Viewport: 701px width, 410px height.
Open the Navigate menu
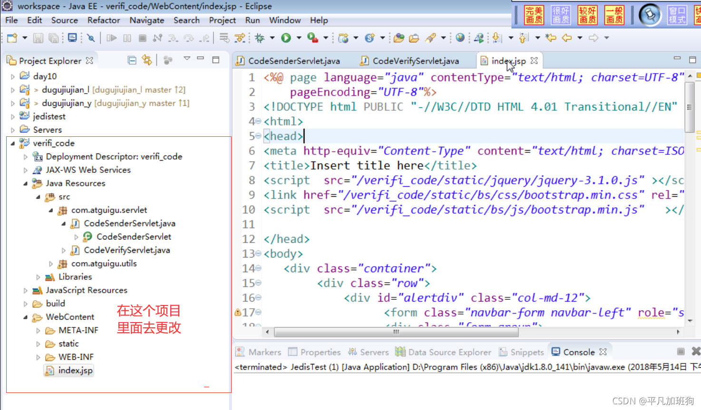coord(147,20)
